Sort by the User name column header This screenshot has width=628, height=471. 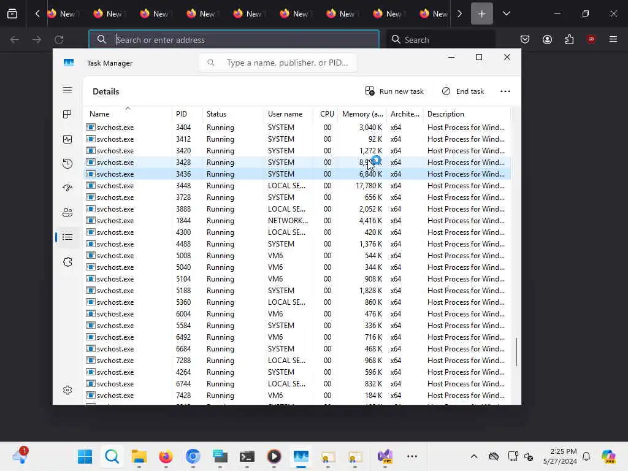point(288,113)
